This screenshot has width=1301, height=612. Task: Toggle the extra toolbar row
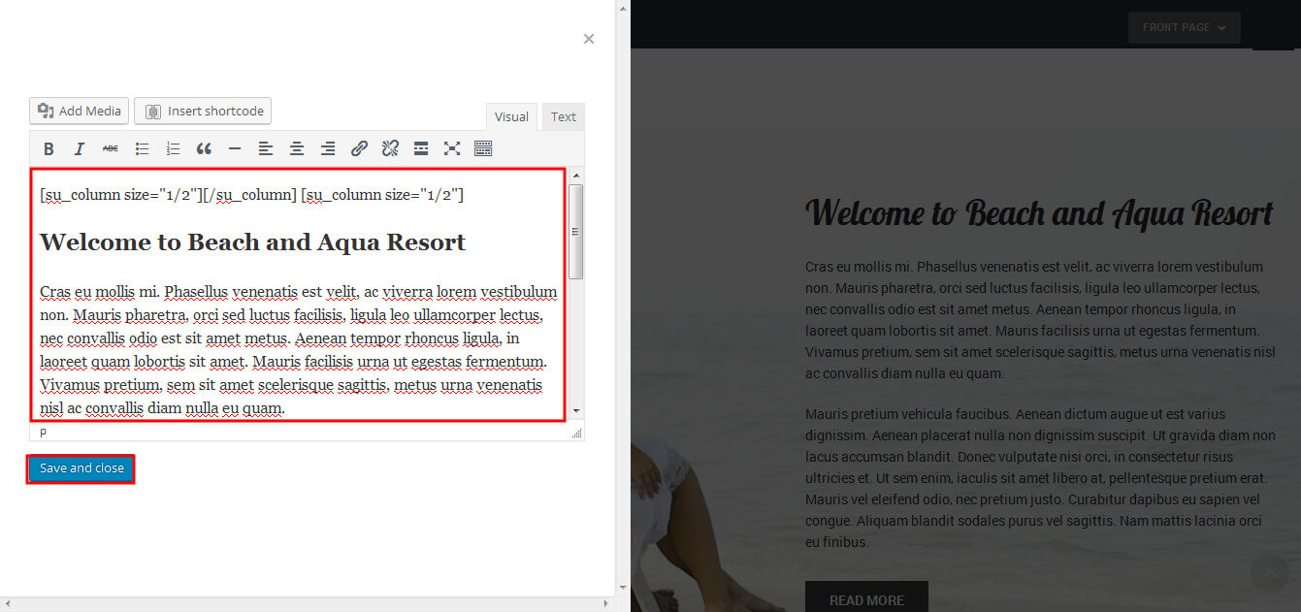coord(483,148)
